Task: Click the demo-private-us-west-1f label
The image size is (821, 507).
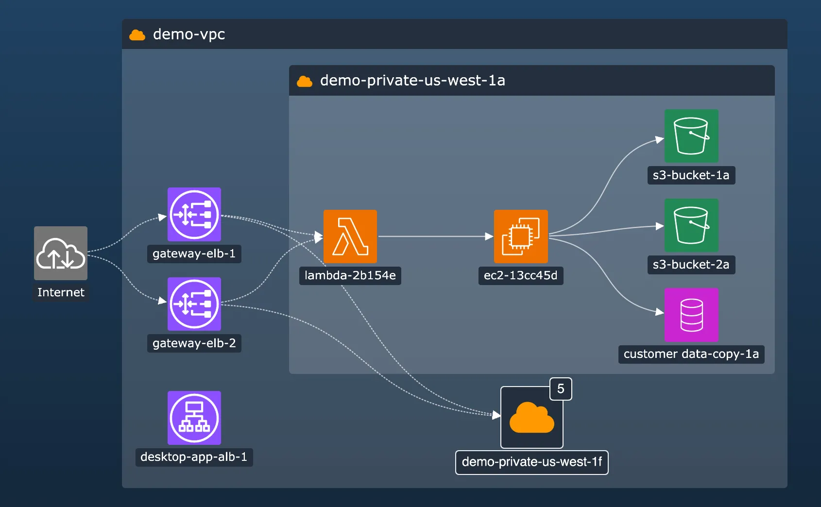Action: 532,462
